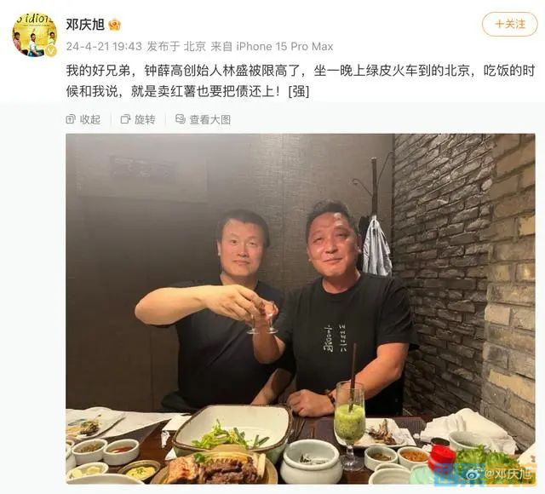This screenshot has height=494, width=545.
Task: Open the 邓庆旭 username link
Action: coord(85,25)
